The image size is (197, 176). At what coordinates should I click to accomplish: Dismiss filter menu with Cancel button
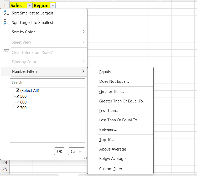click(x=77, y=151)
